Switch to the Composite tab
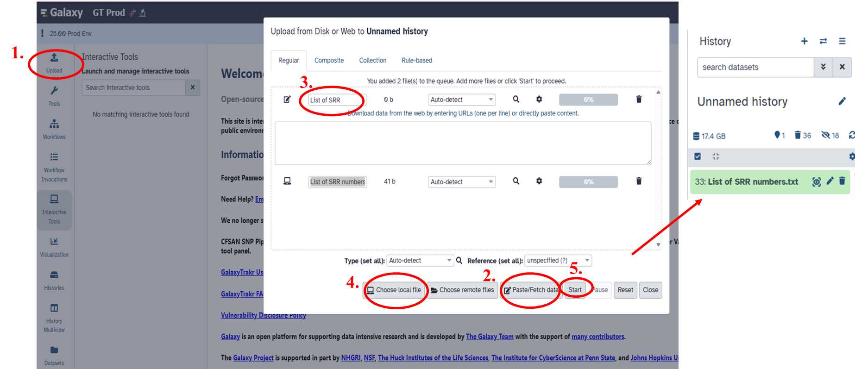 [x=329, y=60]
